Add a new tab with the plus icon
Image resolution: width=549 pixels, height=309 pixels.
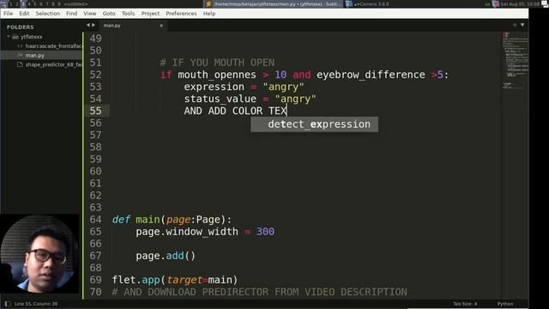[515, 25]
